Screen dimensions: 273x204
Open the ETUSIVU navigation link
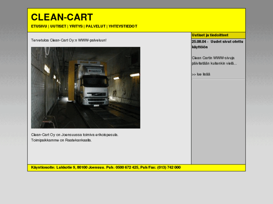(39, 26)
